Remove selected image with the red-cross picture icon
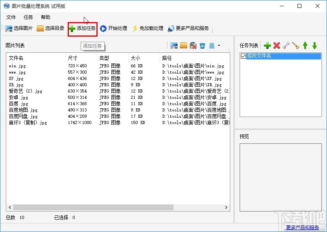327x232 pixels. pyautogui.click(x=192, y=45)
